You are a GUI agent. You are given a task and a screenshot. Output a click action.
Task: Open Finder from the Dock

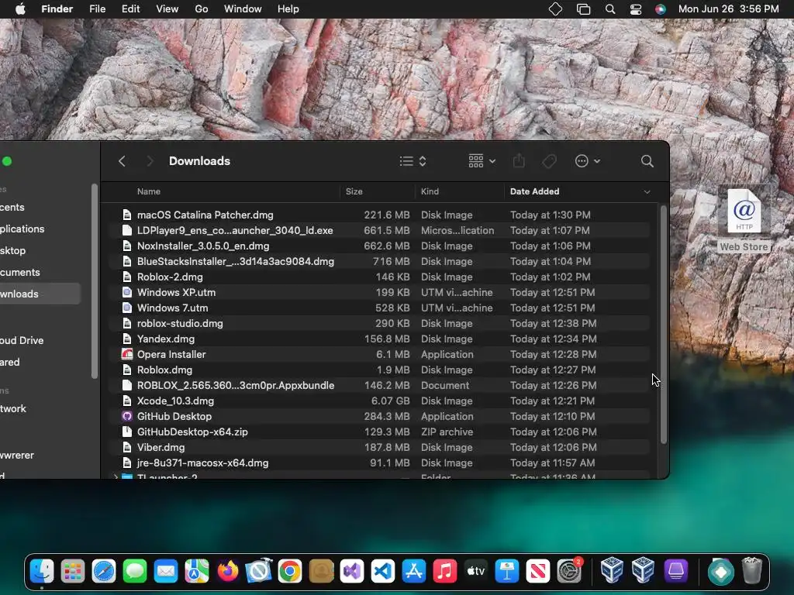[42, 571]
